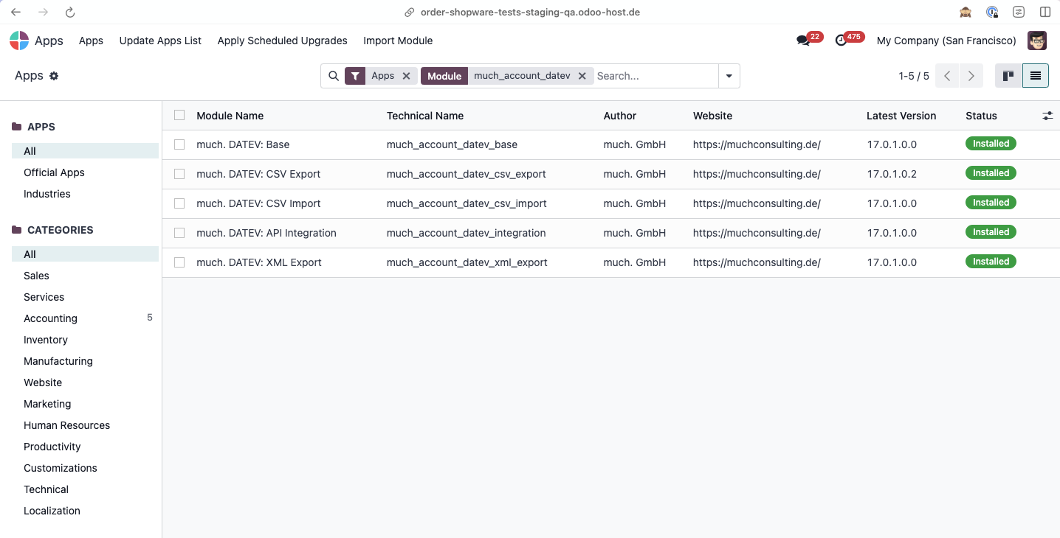1060x538 pixels.
Task: Switch to Kanban view
Action: click(1008, 76)
